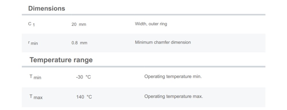Click the T max symbol label
The width and height of the screenshot is (287, 110).
pyautogui.click(x=36, y=97)
